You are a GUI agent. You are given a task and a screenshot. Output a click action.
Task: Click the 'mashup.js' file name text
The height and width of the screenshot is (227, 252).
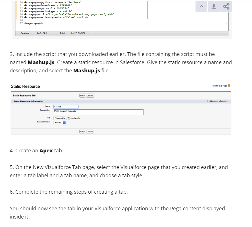pyautogui.click(x=75, y=118)
